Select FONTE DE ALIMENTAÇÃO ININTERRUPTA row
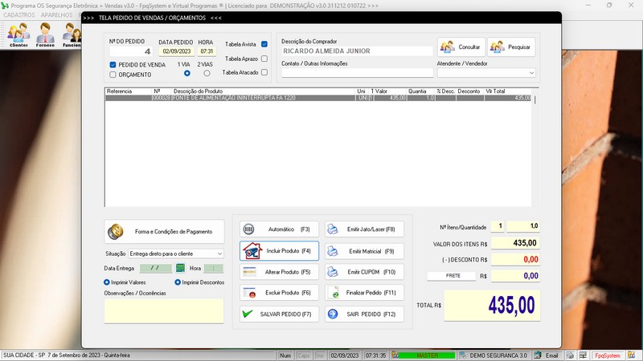Screen dimensions: 643x361 [x=318, y=98]
